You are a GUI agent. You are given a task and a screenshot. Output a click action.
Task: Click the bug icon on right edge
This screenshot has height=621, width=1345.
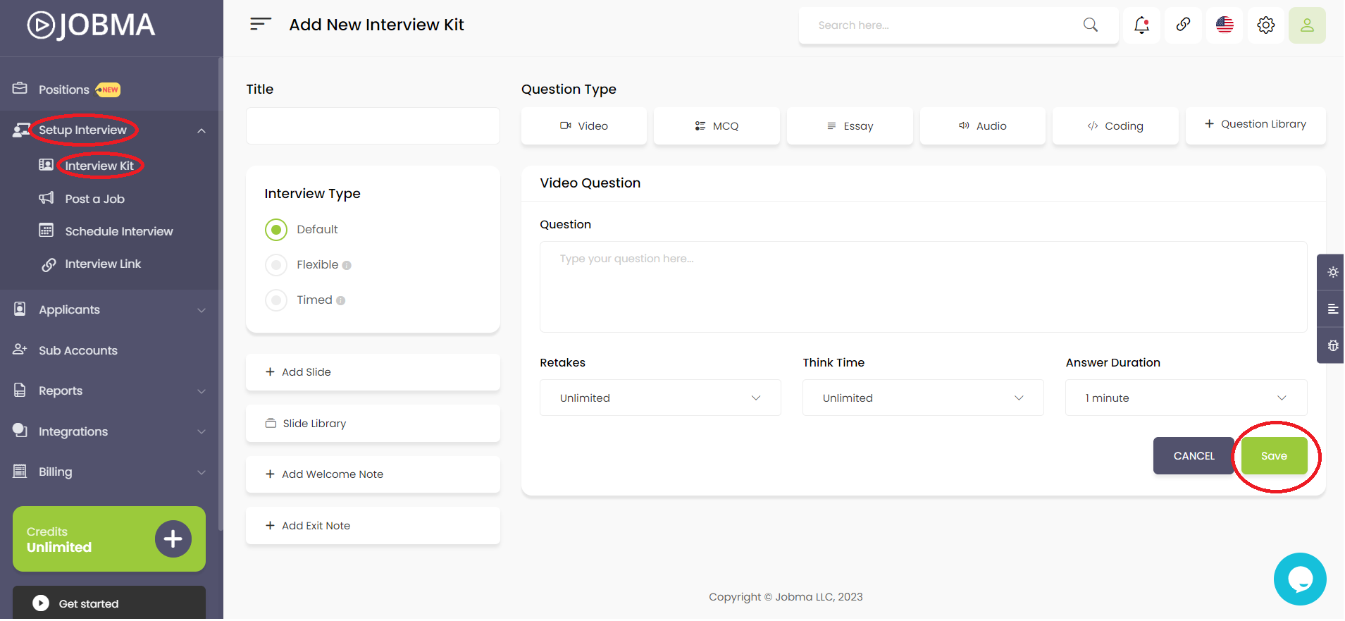(1332, 345)
